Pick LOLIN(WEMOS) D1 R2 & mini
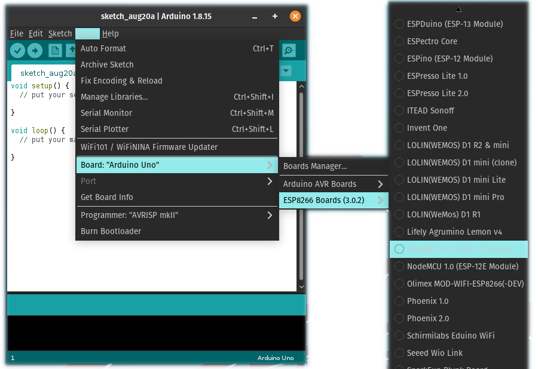The image size is (538, 369). (x=458, y=145)
